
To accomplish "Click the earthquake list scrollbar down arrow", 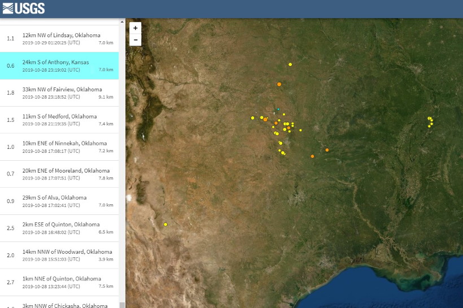I will tap(122, 305).
